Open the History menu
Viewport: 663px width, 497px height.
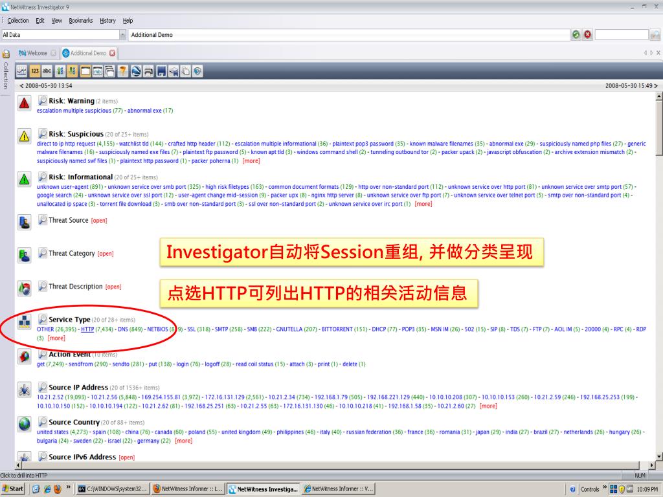[x=107, y=20]
